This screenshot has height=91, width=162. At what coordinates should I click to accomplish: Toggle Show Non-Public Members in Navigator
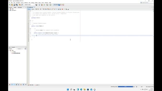16,85
